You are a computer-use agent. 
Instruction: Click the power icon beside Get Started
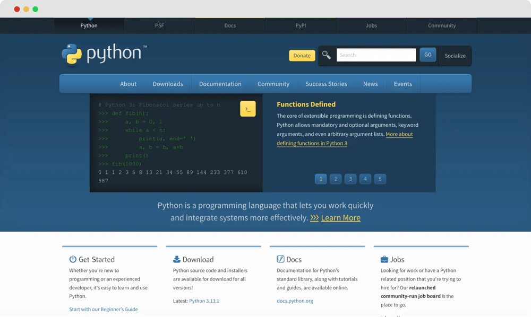click(73, 259)
